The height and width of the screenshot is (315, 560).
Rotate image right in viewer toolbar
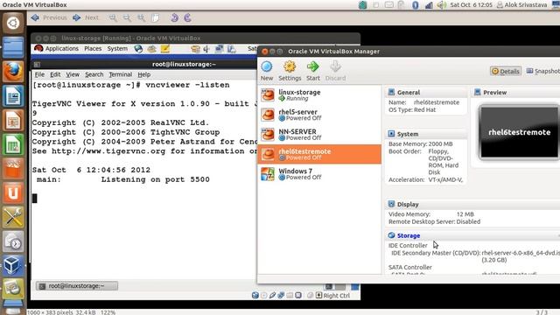tap(187, 17)
